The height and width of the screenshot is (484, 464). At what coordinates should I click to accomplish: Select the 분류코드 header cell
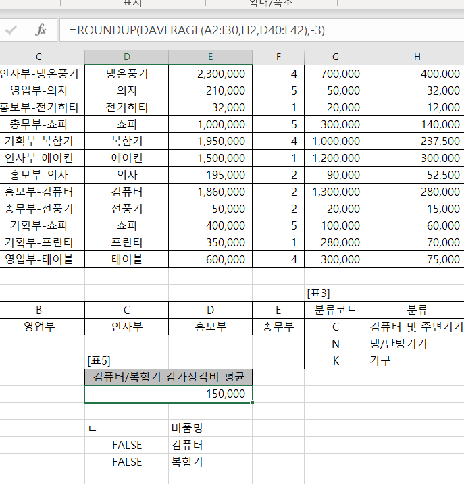click(336, 310)
